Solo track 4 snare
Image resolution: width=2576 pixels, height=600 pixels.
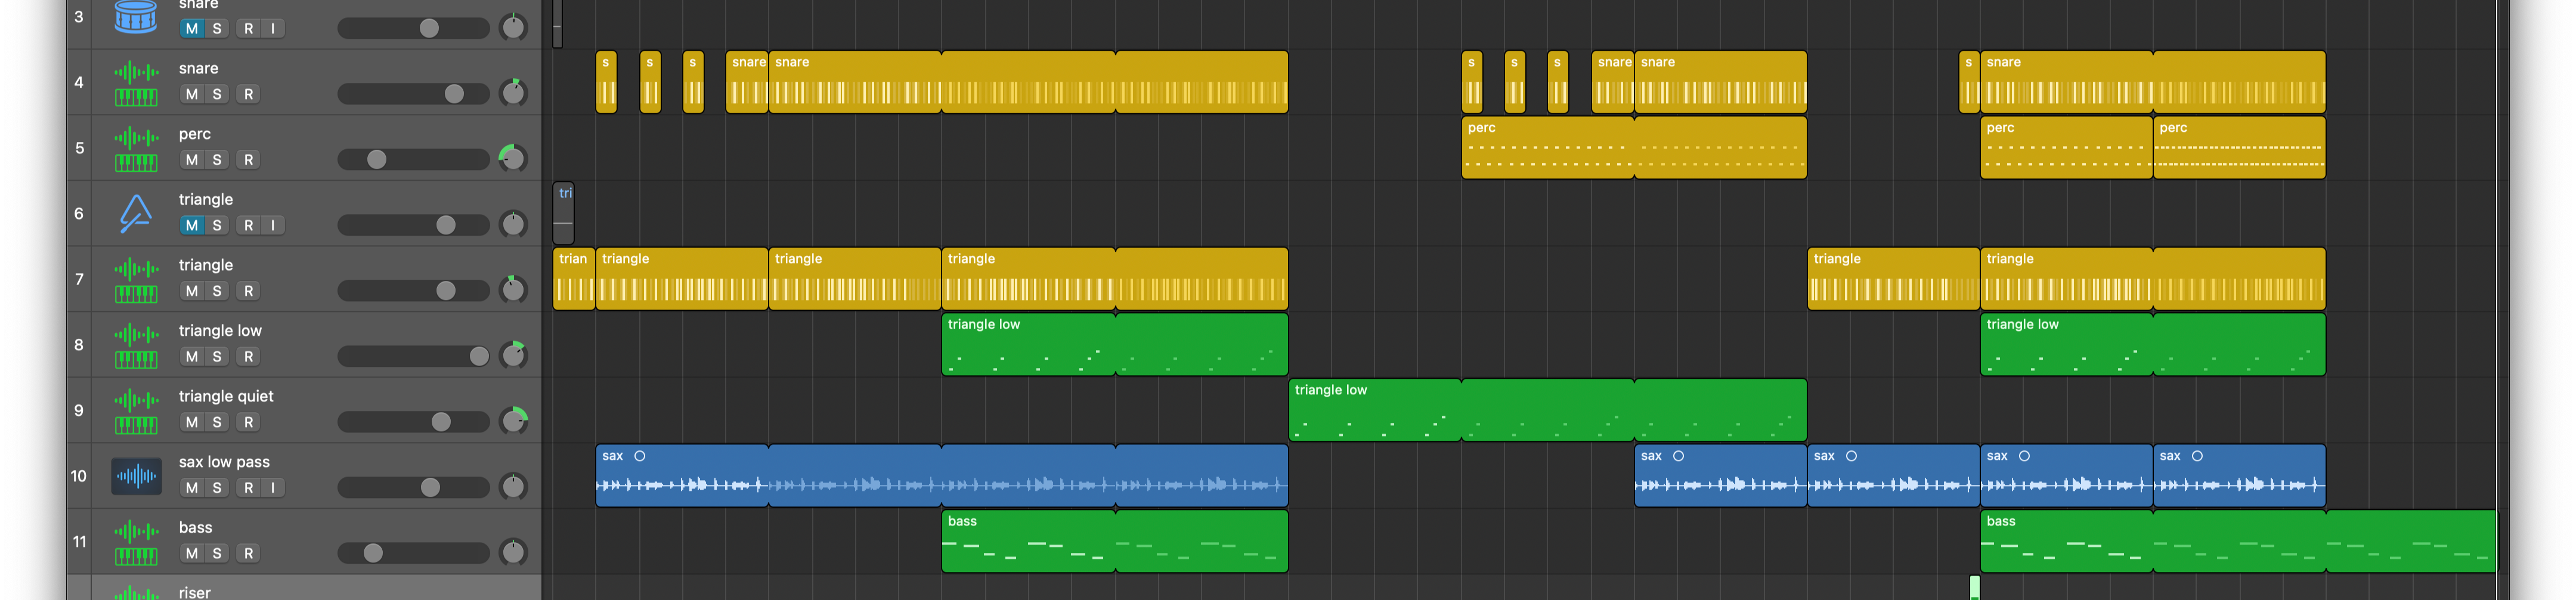(x=217, y=94)
